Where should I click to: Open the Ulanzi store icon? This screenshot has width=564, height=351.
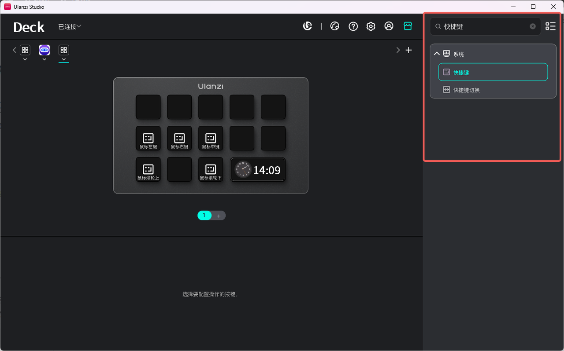408,26
